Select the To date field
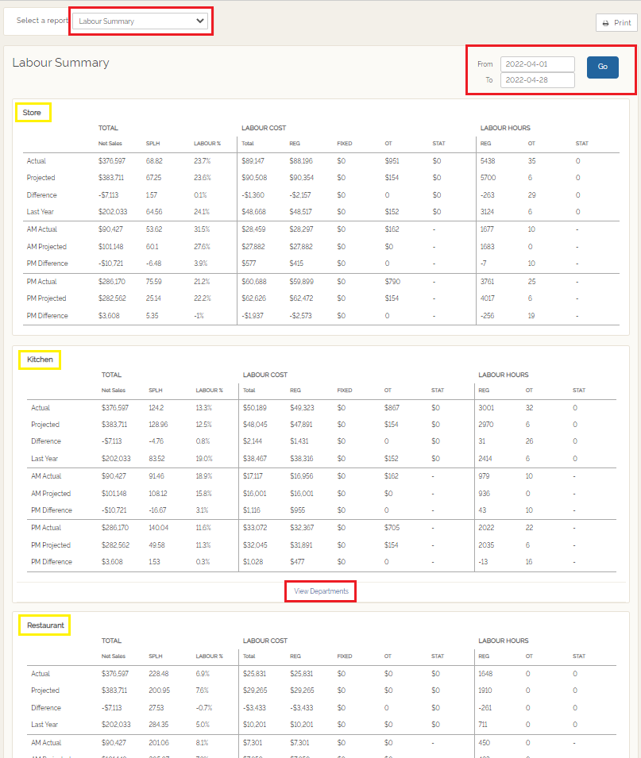This screenshot has width=641, height=758. [537, 80]
